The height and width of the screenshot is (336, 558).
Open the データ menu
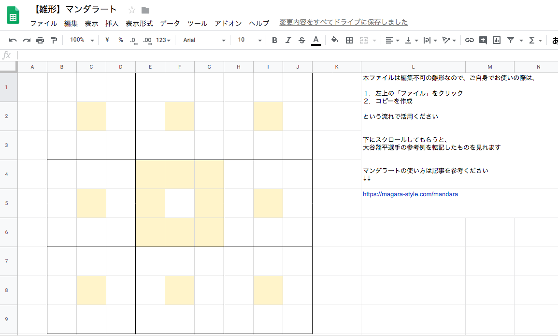click(170, 23)
